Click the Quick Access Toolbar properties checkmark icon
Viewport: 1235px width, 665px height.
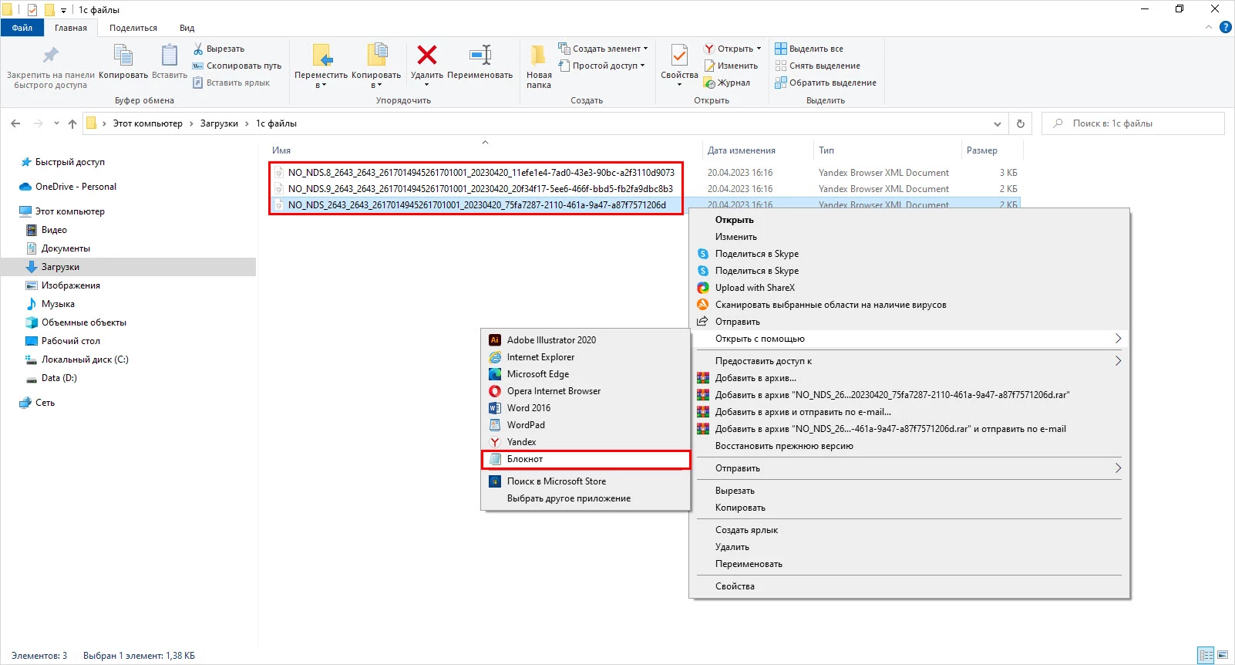(x=32, y=10)
